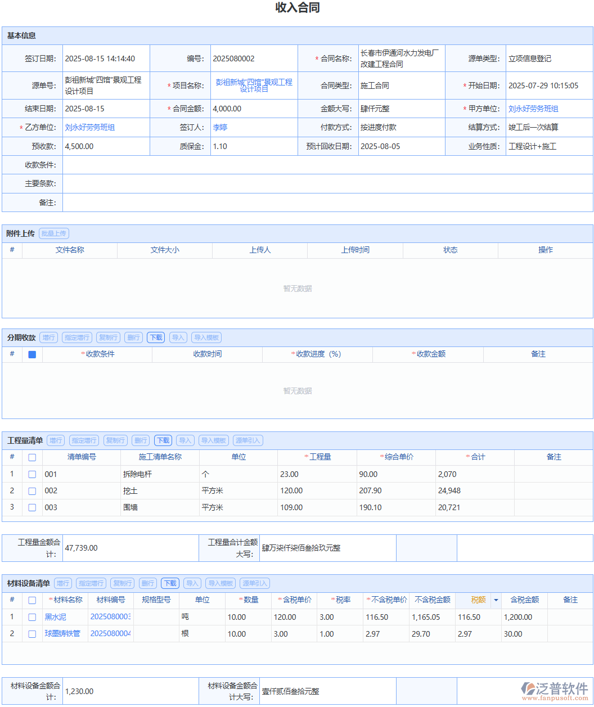Check the select-all checkbox in 工程量清单
Image resolution: width=594 pixels, height=707 pixels.
click(32, 457)
